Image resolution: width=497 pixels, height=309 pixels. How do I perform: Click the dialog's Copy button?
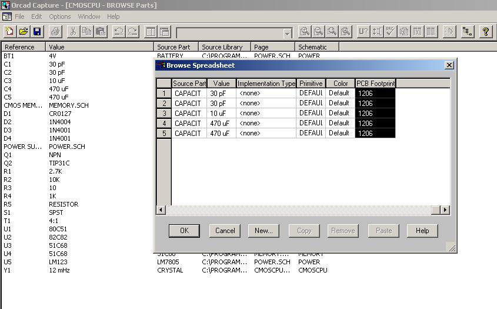[304, 231]
